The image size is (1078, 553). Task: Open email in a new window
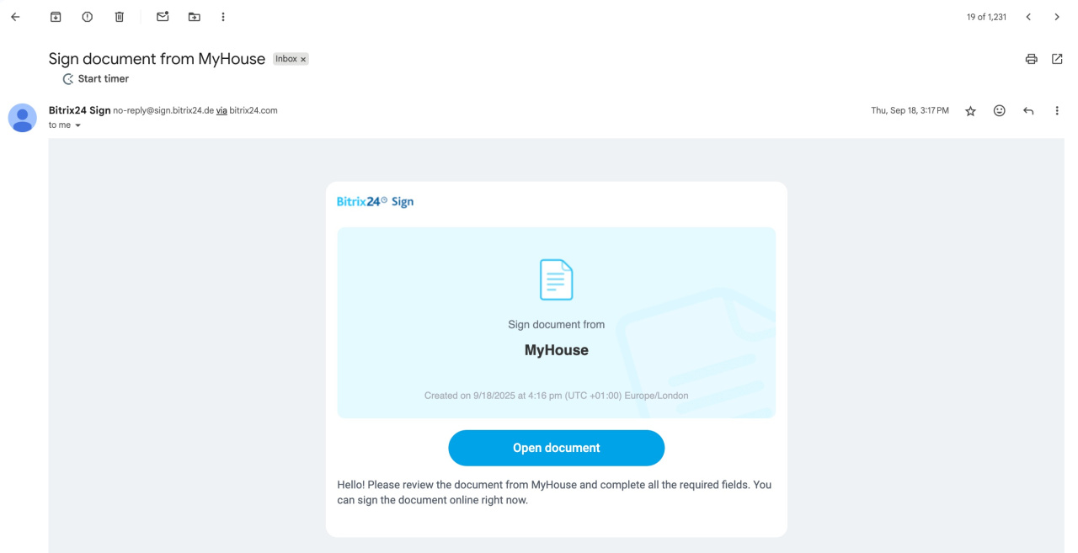coord(1057,59)
